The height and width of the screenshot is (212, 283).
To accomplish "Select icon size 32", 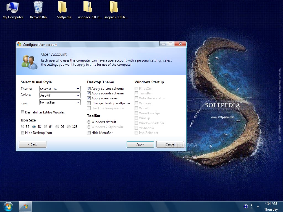I will click(x=22, y=127).
